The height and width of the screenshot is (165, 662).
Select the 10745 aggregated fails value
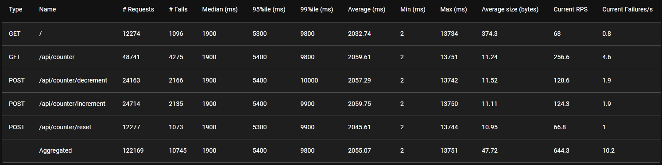(178, 150)
